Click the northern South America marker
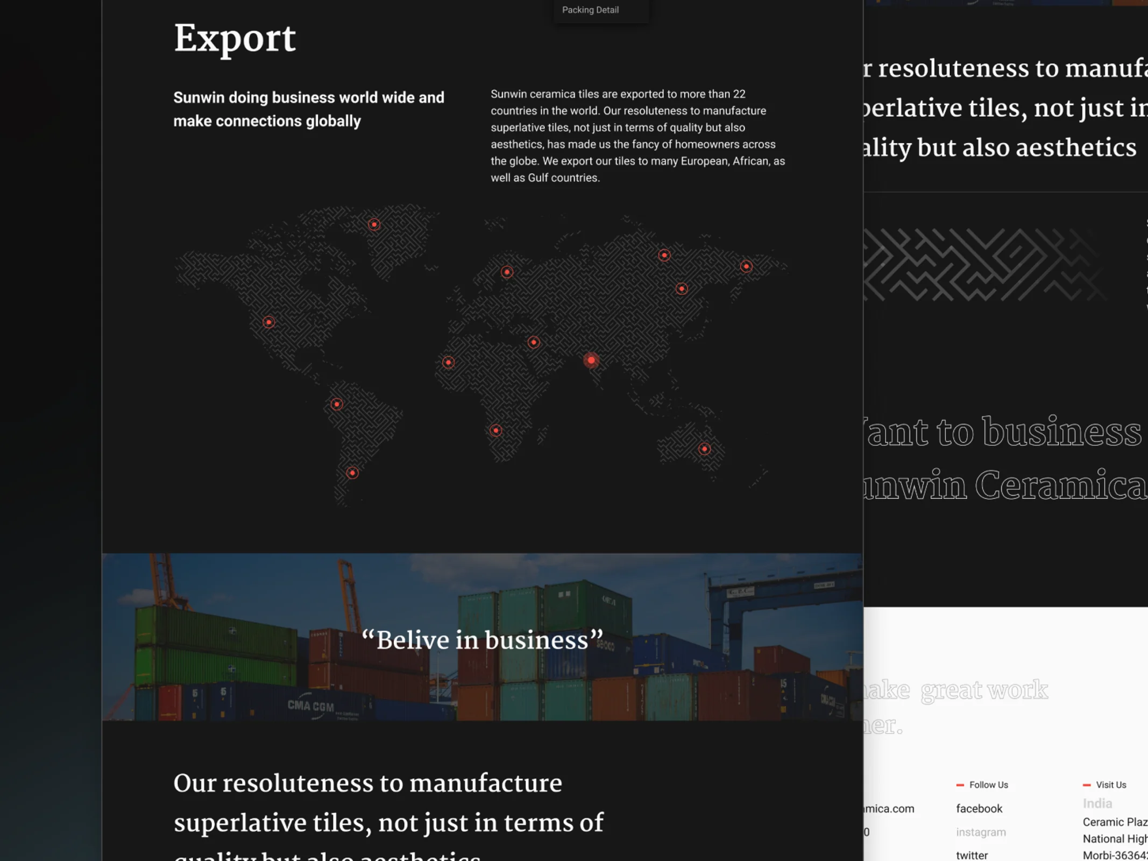This screenshot has height=861, width=1148. point(337,404)
